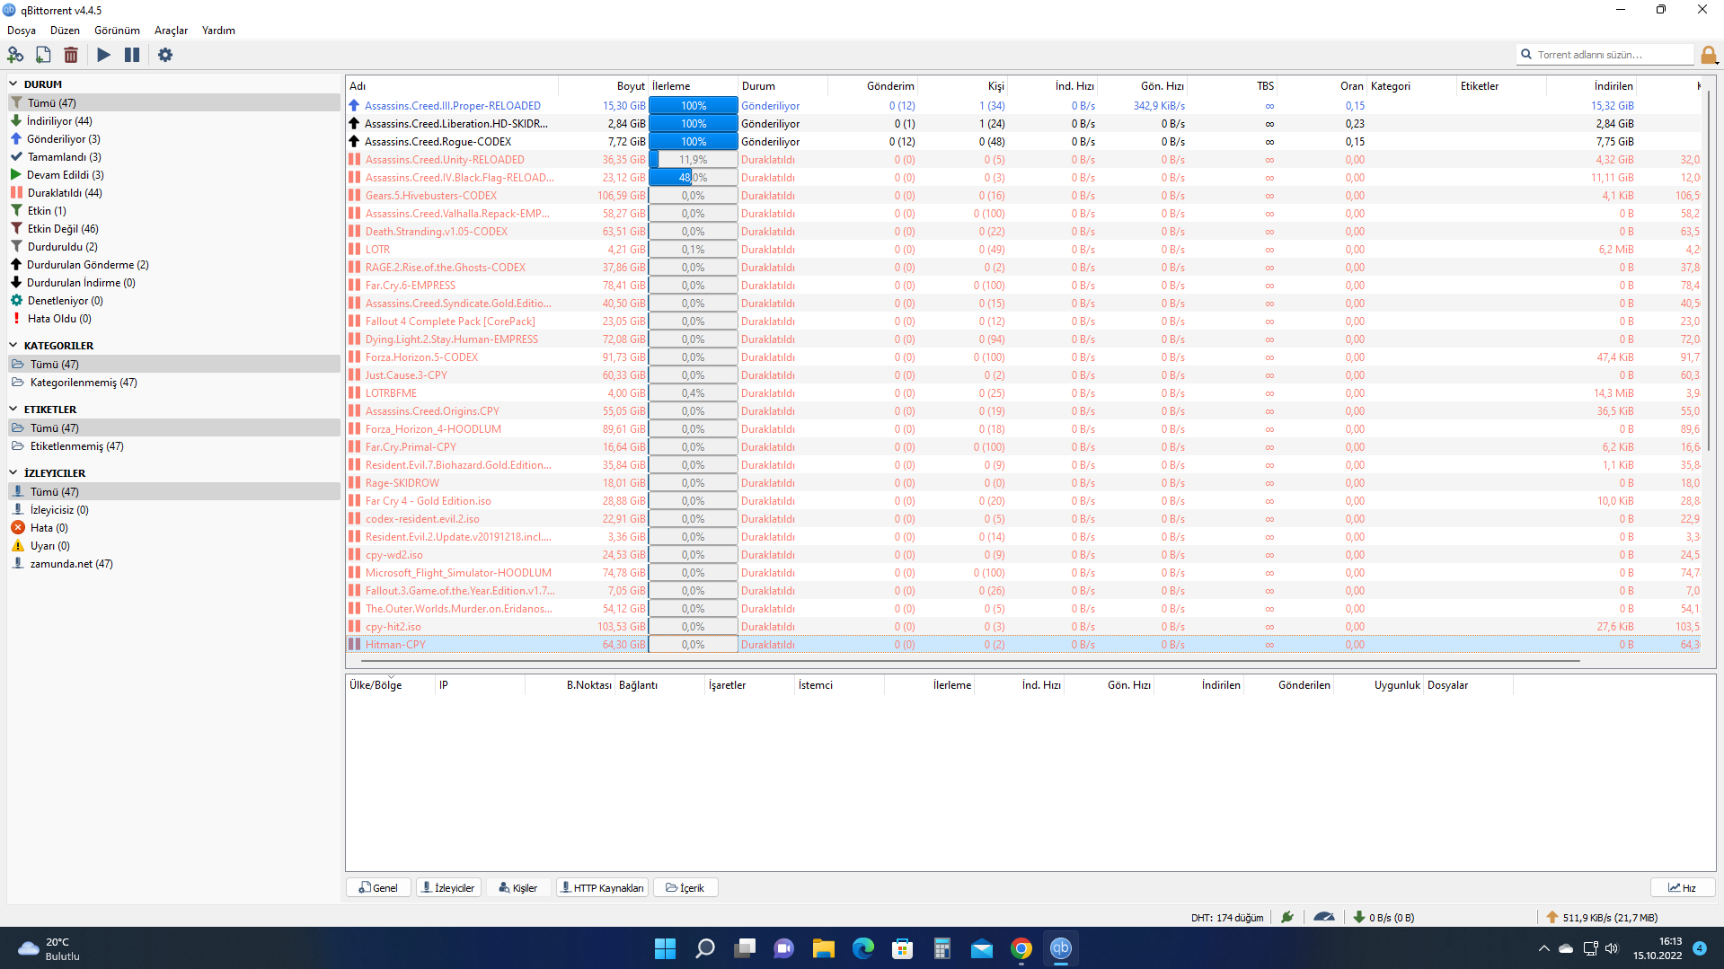Click the progress bar of Assassins.Creed.Unity-RELOADED
The image size is (1724, 969).
point(694,160)
